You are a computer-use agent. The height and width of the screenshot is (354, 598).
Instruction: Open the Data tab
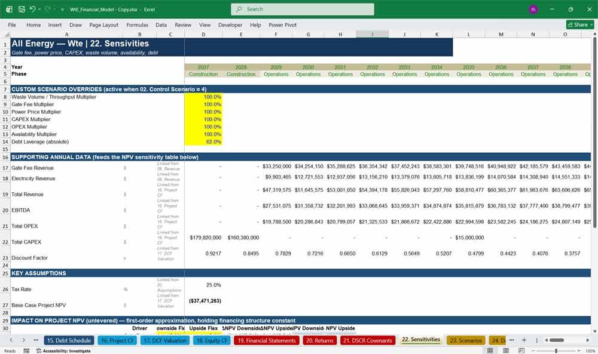pyautogui.click(x=161, y=24)
